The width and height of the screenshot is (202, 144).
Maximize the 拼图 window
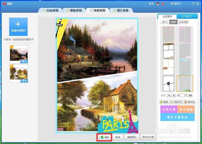(193, 4)
